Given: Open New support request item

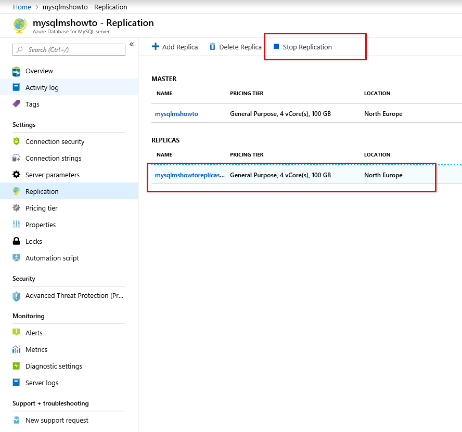Looking at the screenshot, I should [69, 420].
